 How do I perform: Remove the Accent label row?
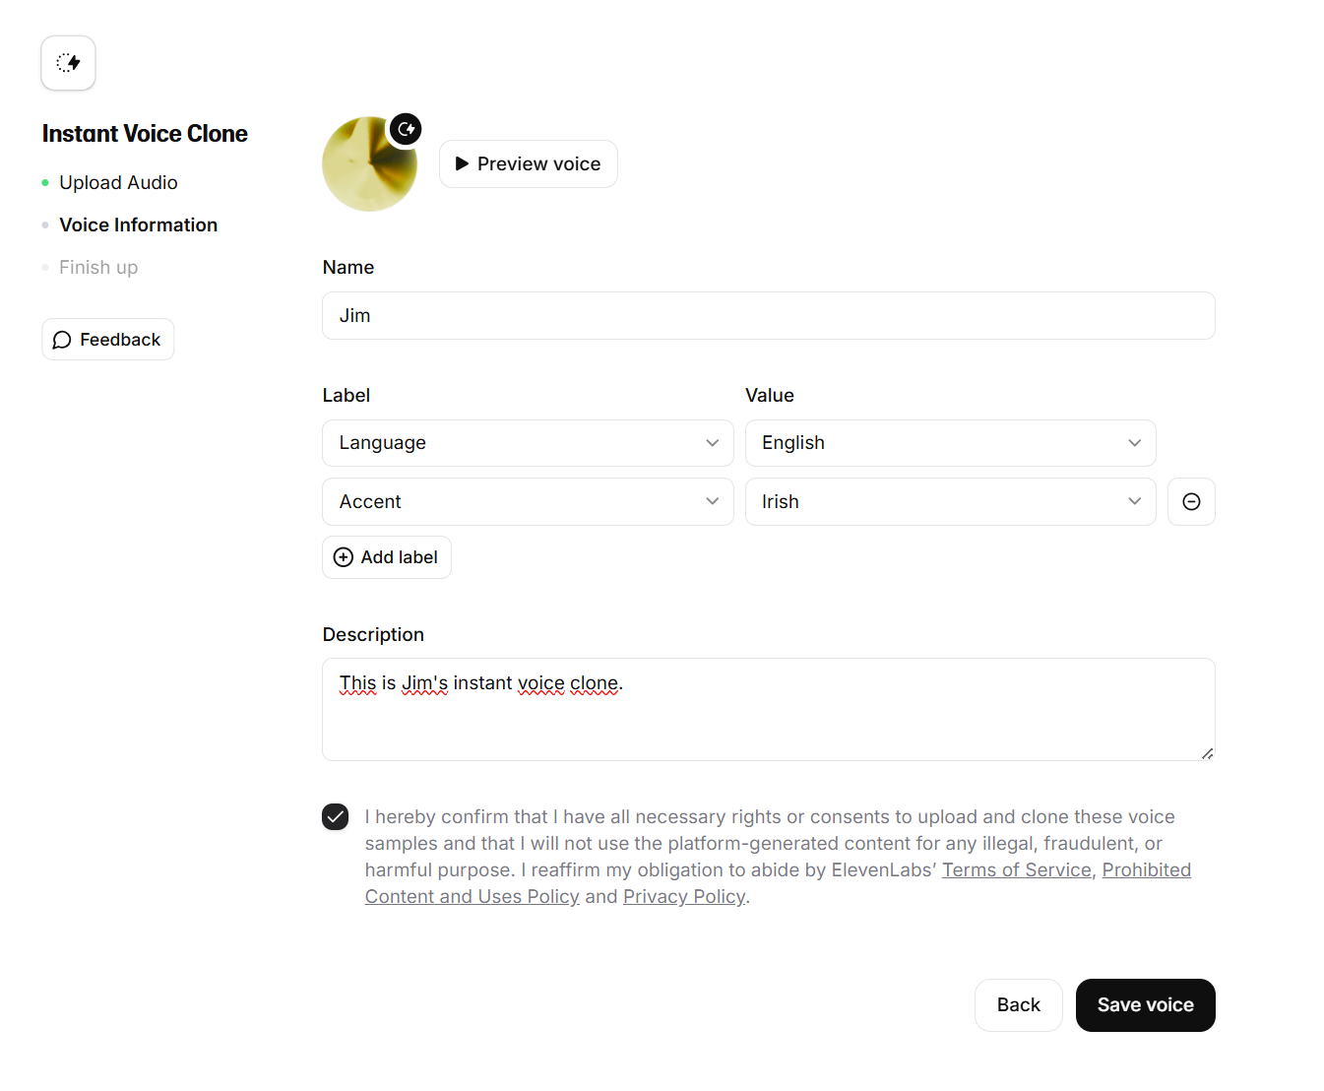[x=1191, y=502]
